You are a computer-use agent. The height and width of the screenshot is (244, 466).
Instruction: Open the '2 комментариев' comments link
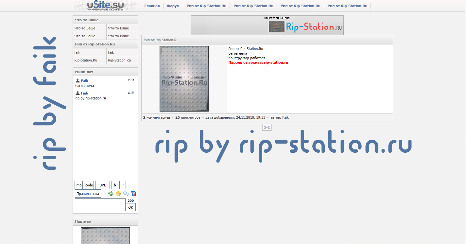pyautogui.click(x=157, y=117)
